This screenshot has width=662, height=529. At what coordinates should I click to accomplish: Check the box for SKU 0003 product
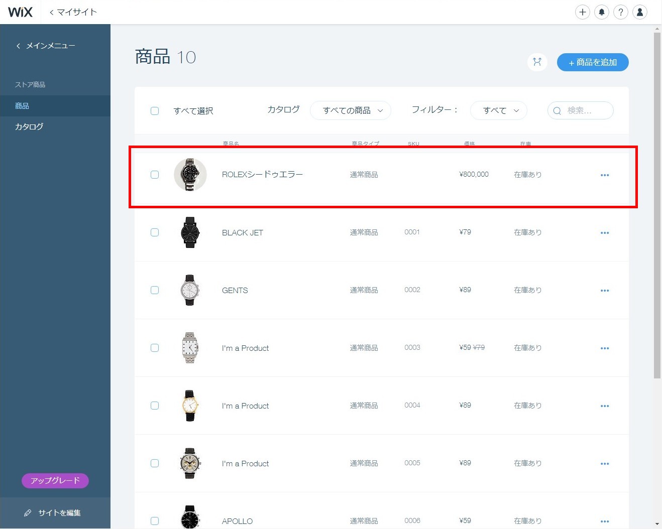click(x=155, y=348)
